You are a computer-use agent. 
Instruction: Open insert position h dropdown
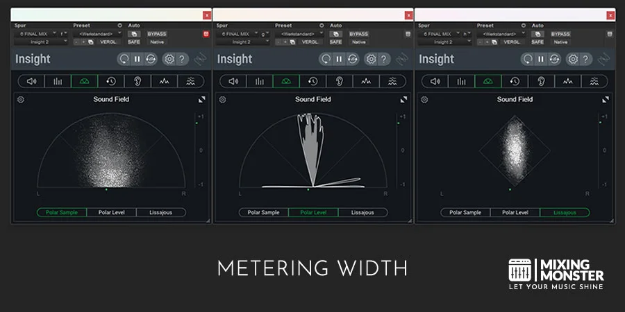(x=467, y=34)
